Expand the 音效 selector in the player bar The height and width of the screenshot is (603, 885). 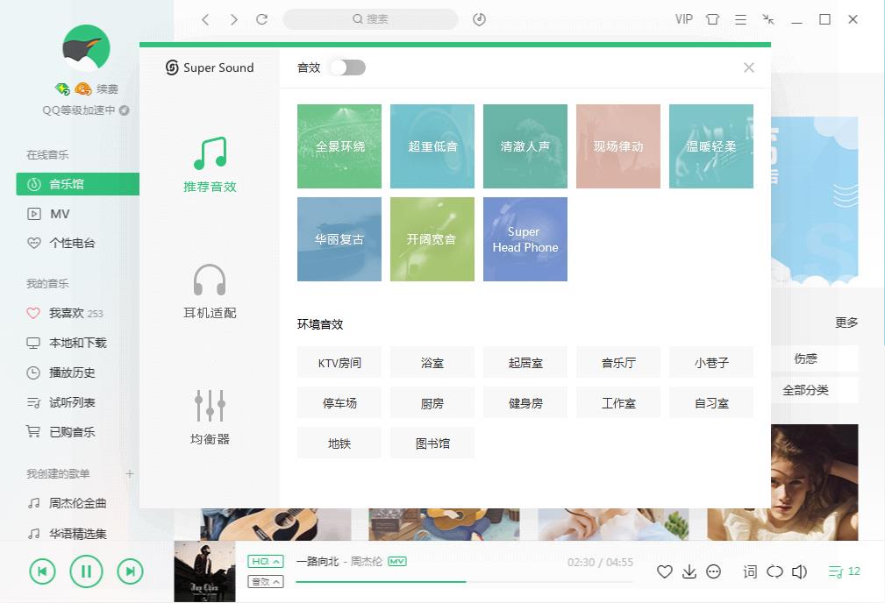pyautogui.click(x=266, y=581)
